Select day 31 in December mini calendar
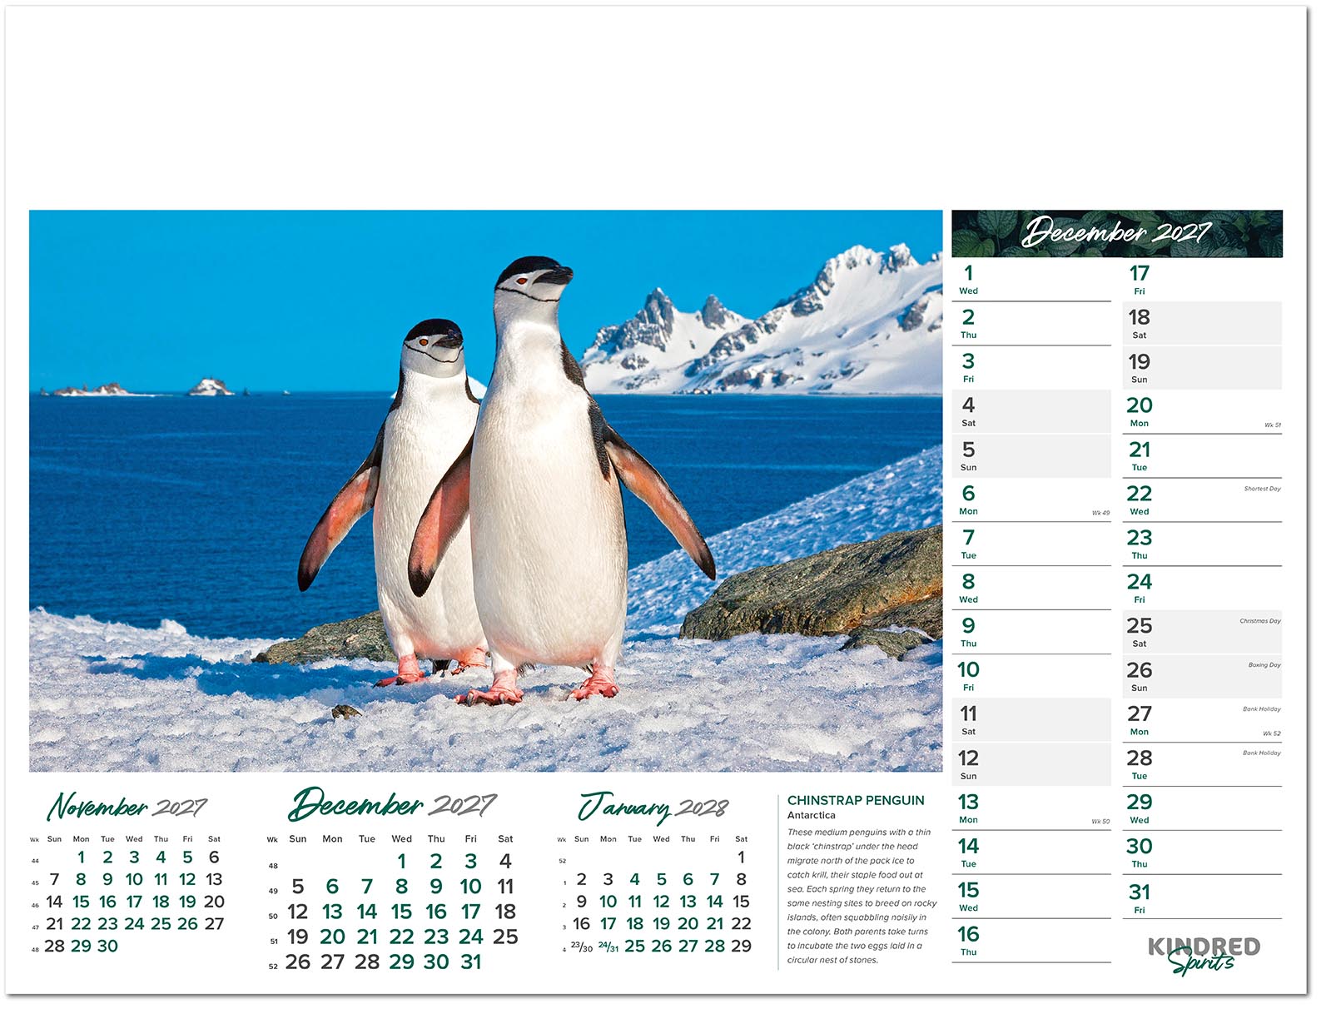 (x=471, y=962)
